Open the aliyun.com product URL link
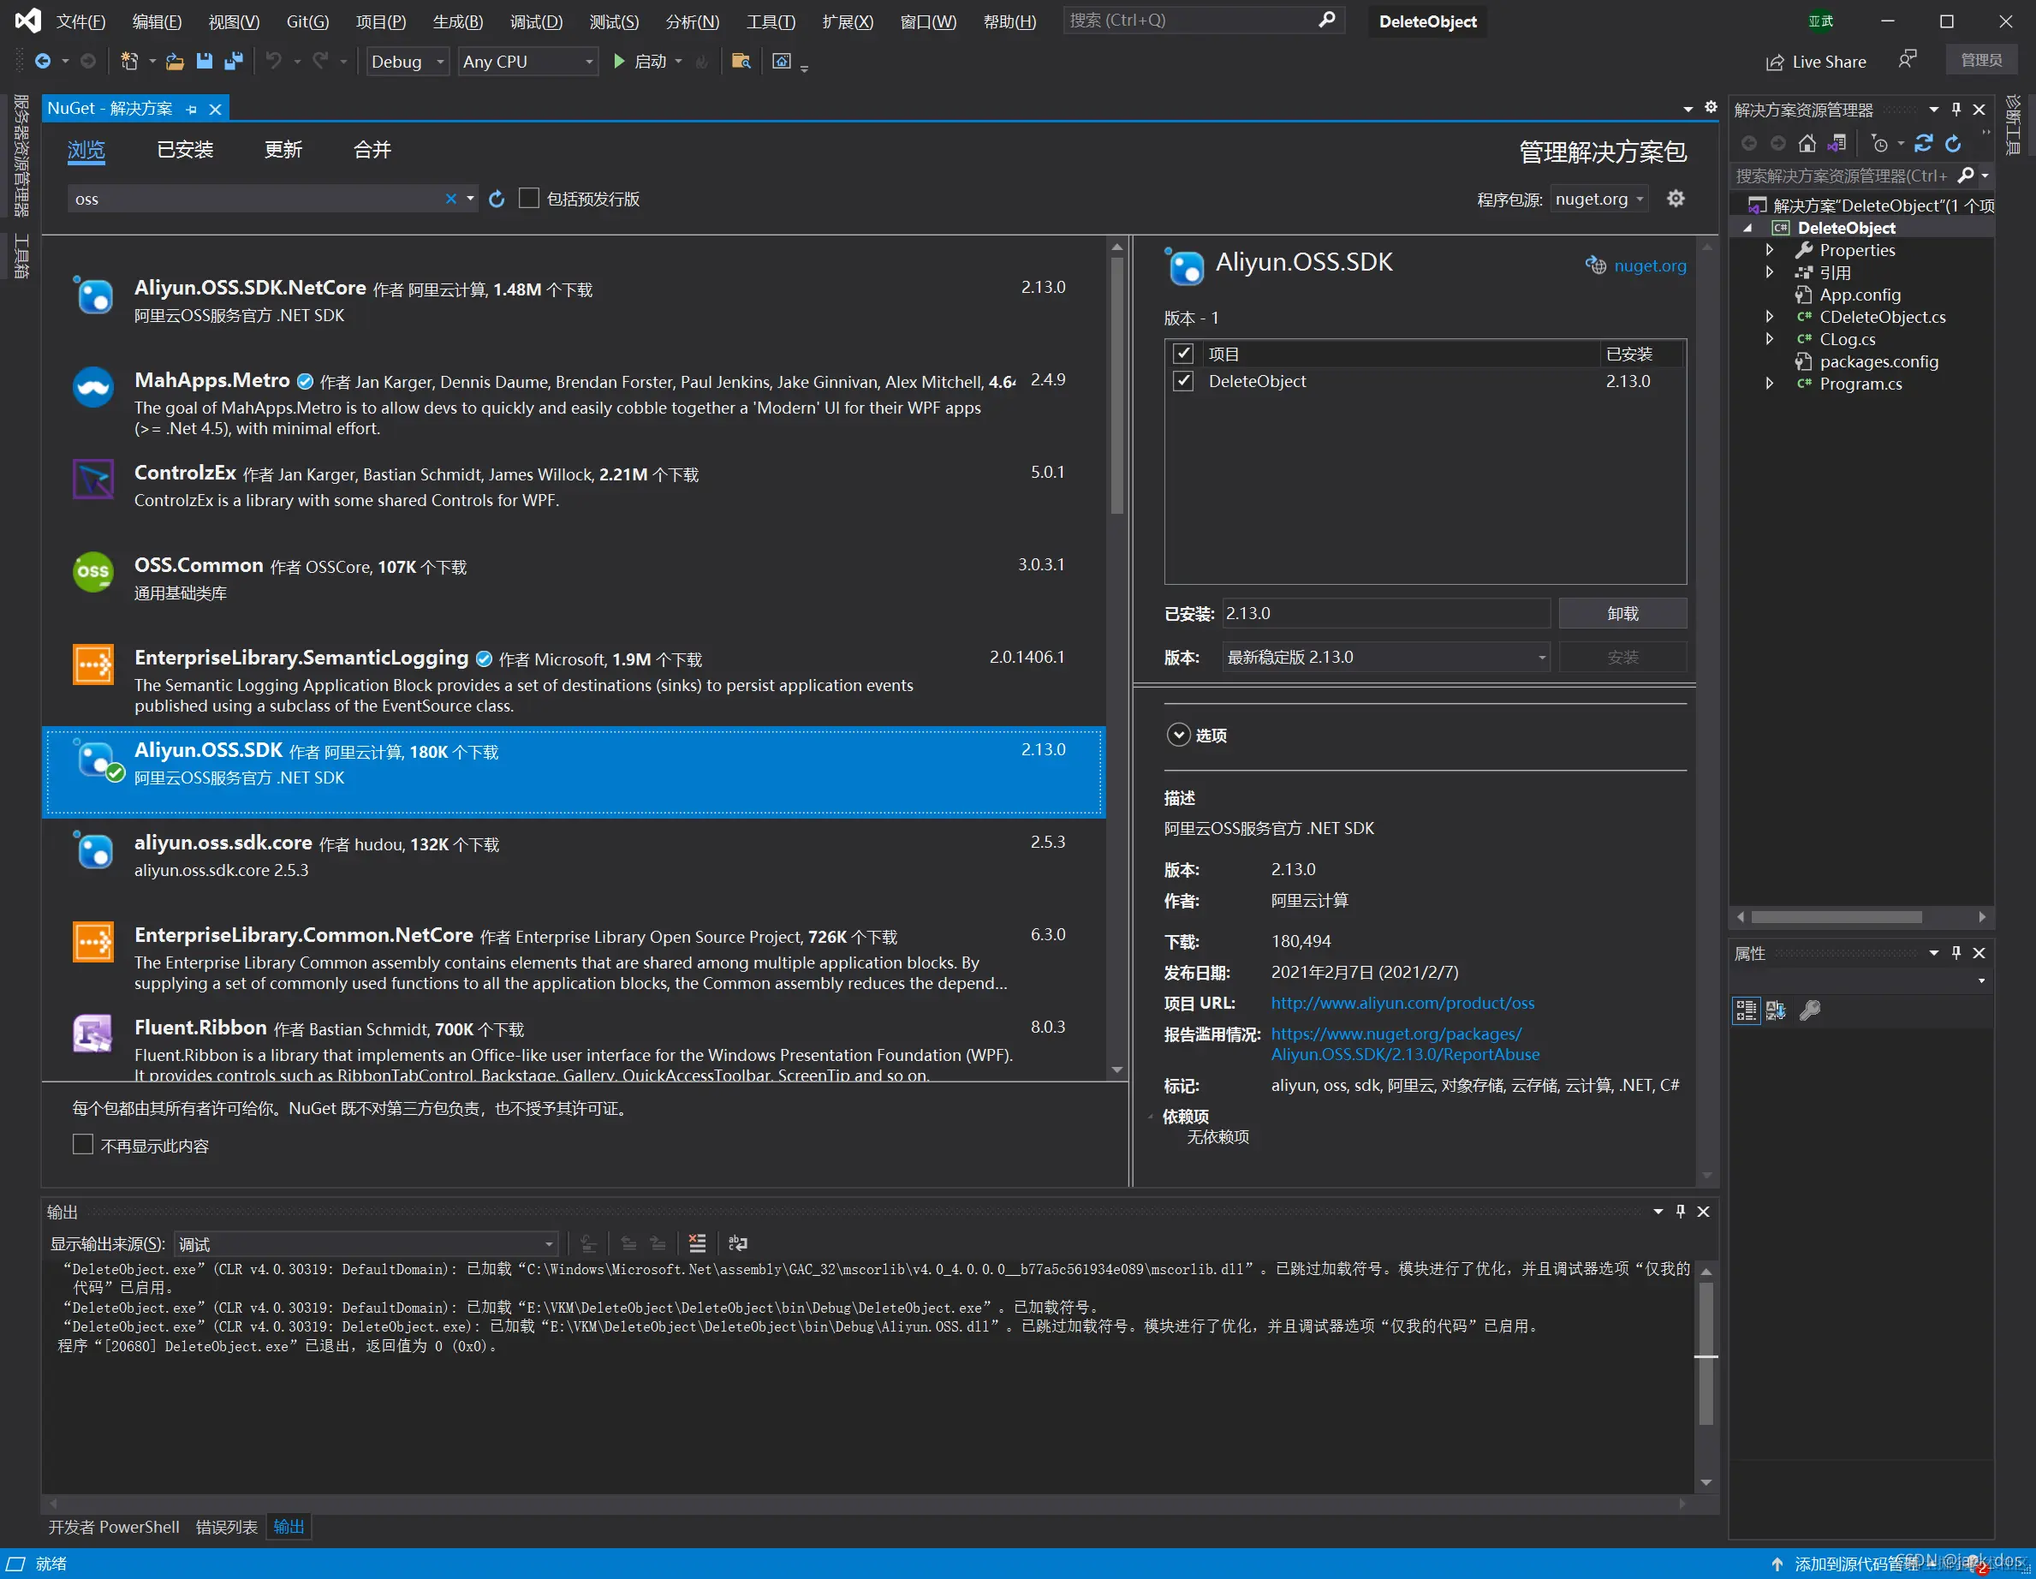Image resolution: width=2036 pixels, height=1579 pixels. [x=1402, y=1003]
